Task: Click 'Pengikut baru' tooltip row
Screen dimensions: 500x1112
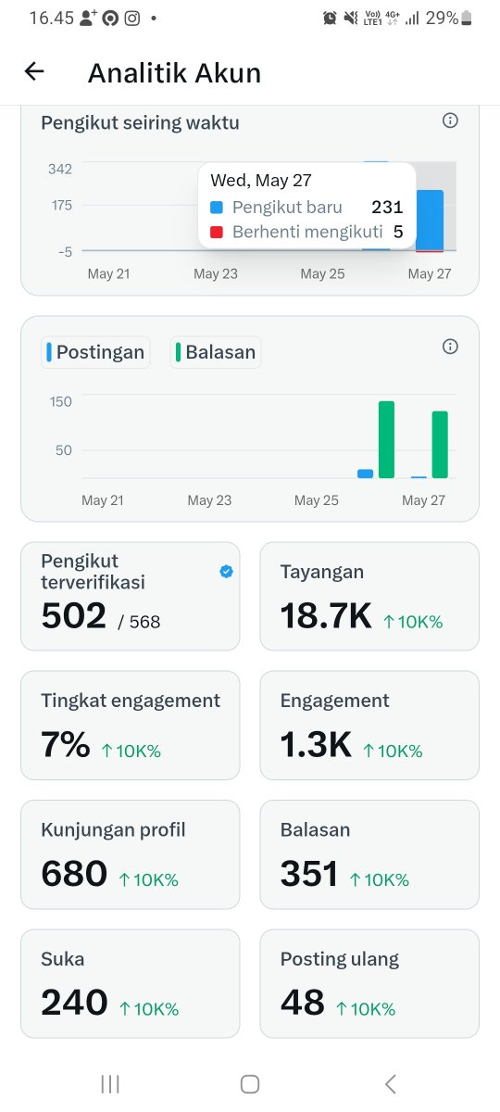Action: 306,208
